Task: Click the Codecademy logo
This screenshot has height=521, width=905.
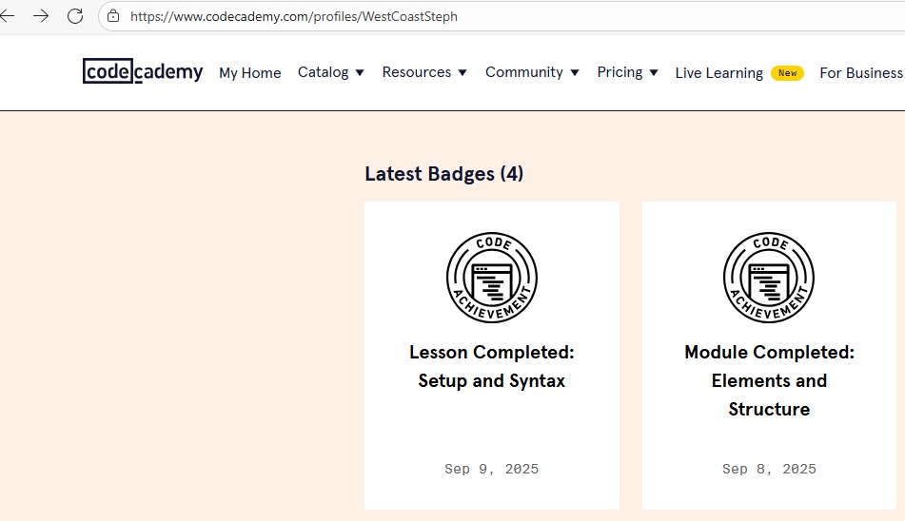Action: (143, 71)
